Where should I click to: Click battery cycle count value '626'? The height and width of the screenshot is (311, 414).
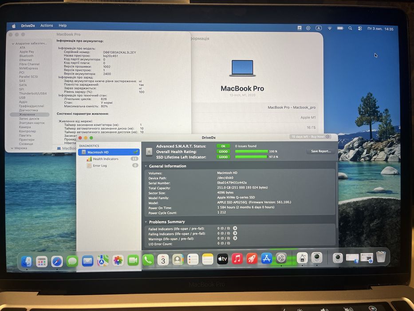104,99
